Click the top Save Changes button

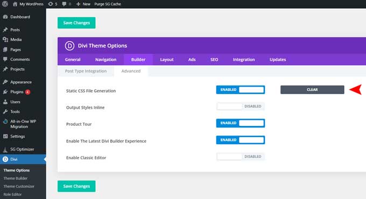[x=76, y=23]
